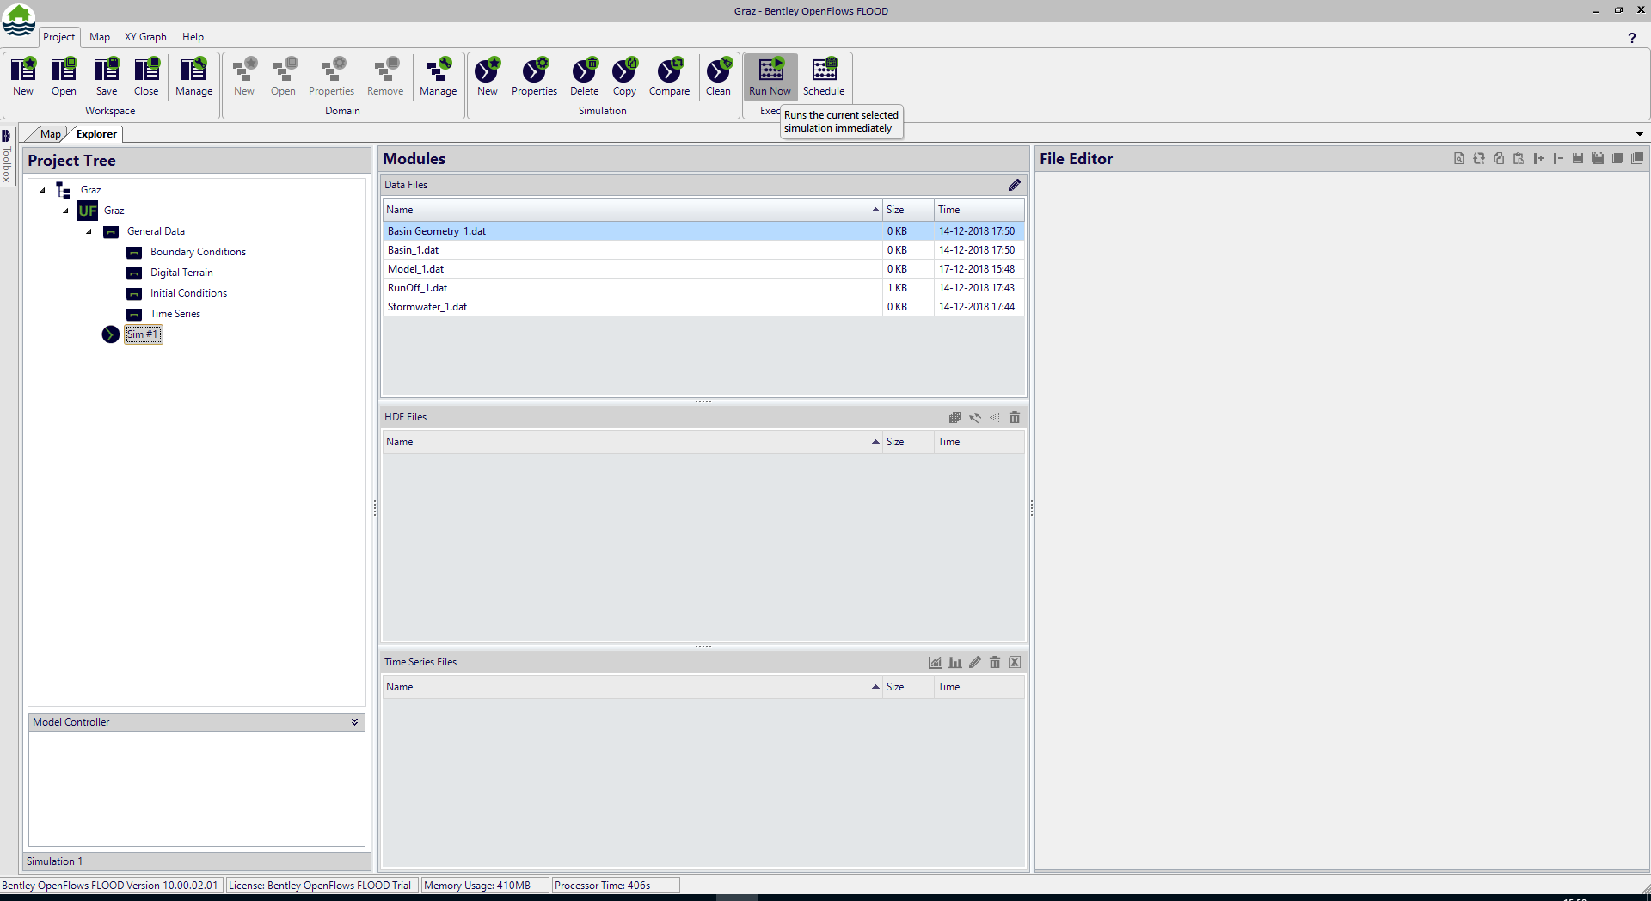Click Time Series bar chart icon
This screenshot has height=901, width=1651.
pyautogui.click(x=955, y=662)
